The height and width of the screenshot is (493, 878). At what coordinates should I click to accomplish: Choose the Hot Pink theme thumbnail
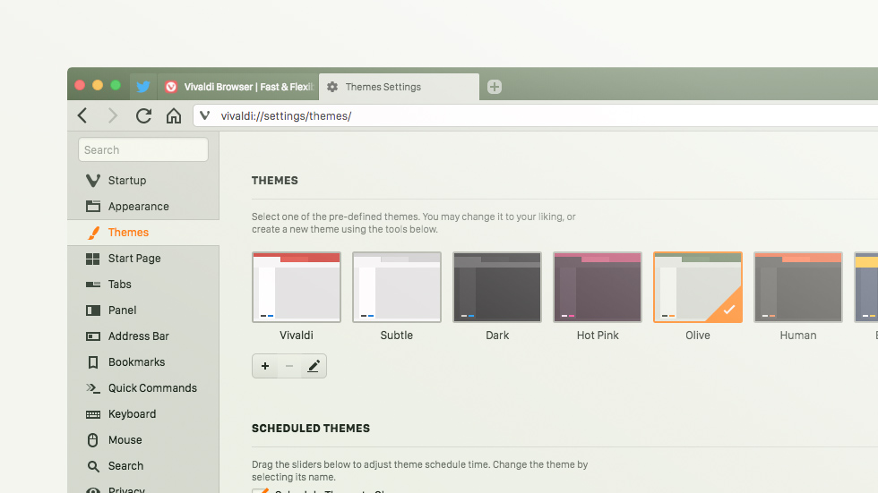coord(598,286)
